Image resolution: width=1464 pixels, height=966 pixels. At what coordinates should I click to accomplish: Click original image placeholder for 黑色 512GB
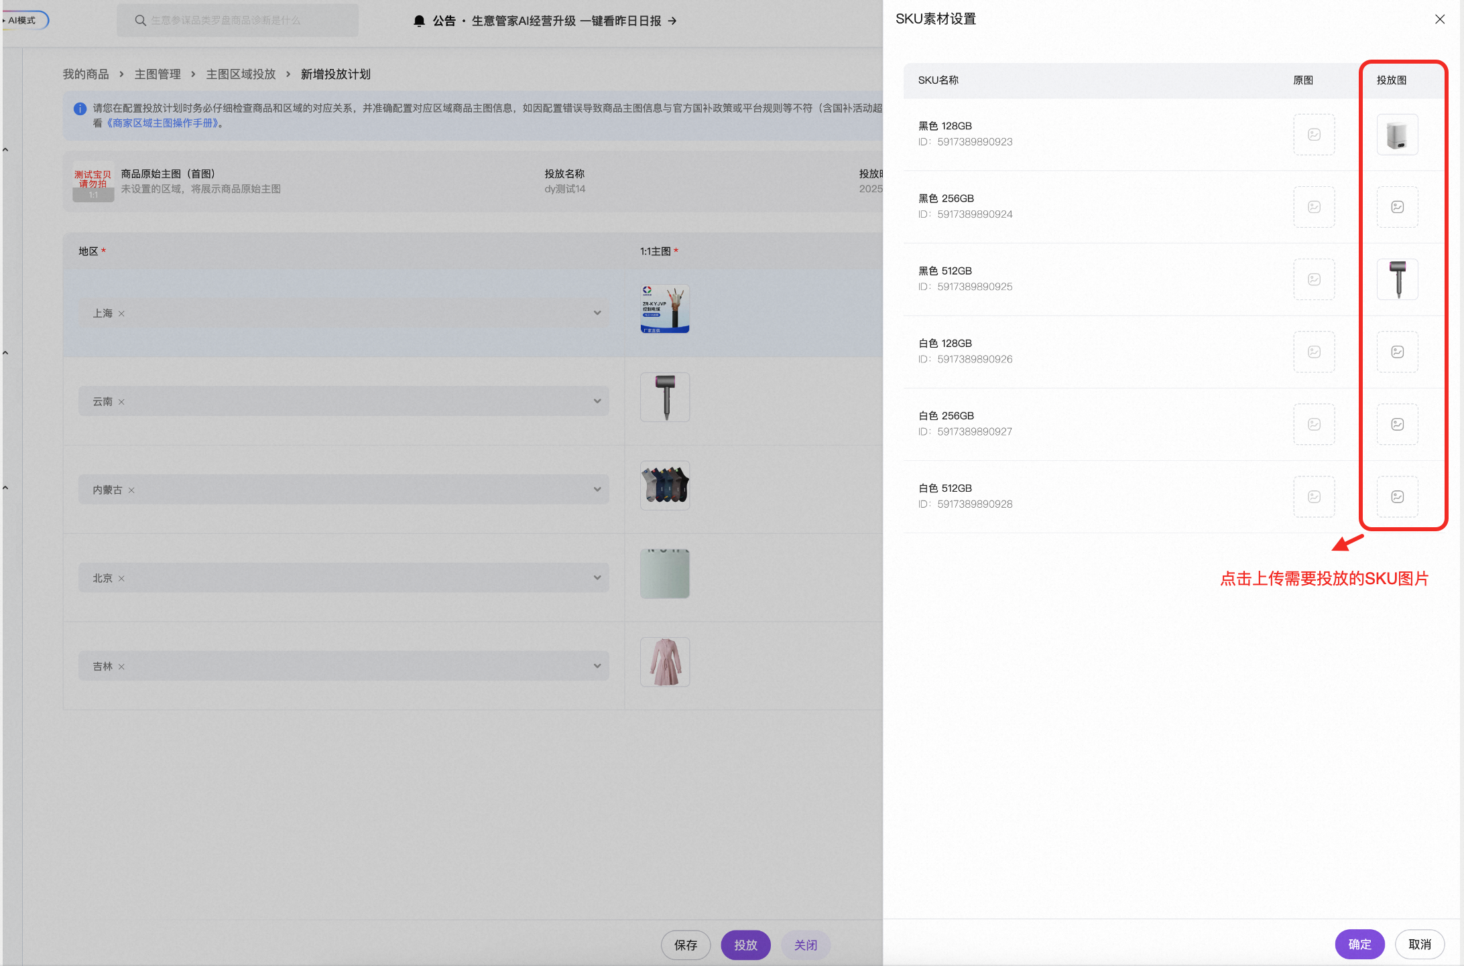tap(1314, 279)
